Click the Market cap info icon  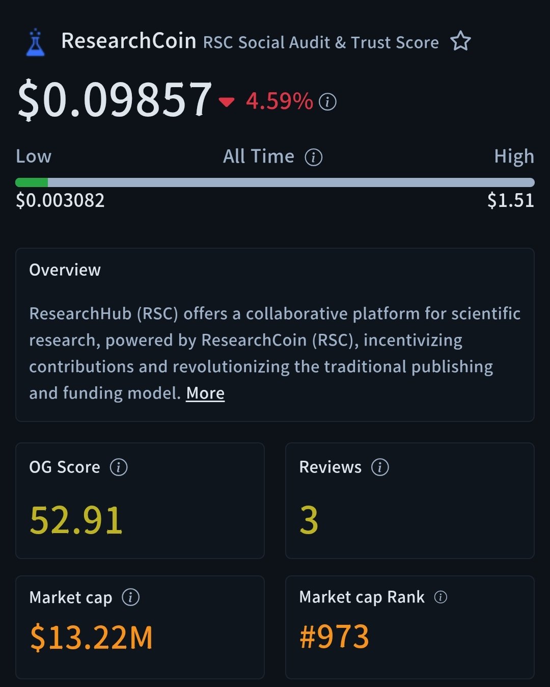(130, 597)
